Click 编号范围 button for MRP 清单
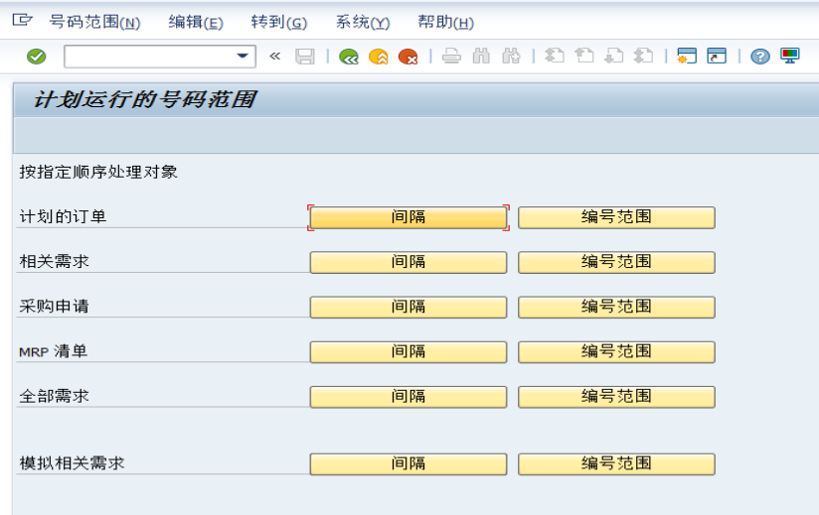The height and width of the screenshot is (515, 819). 616,352
